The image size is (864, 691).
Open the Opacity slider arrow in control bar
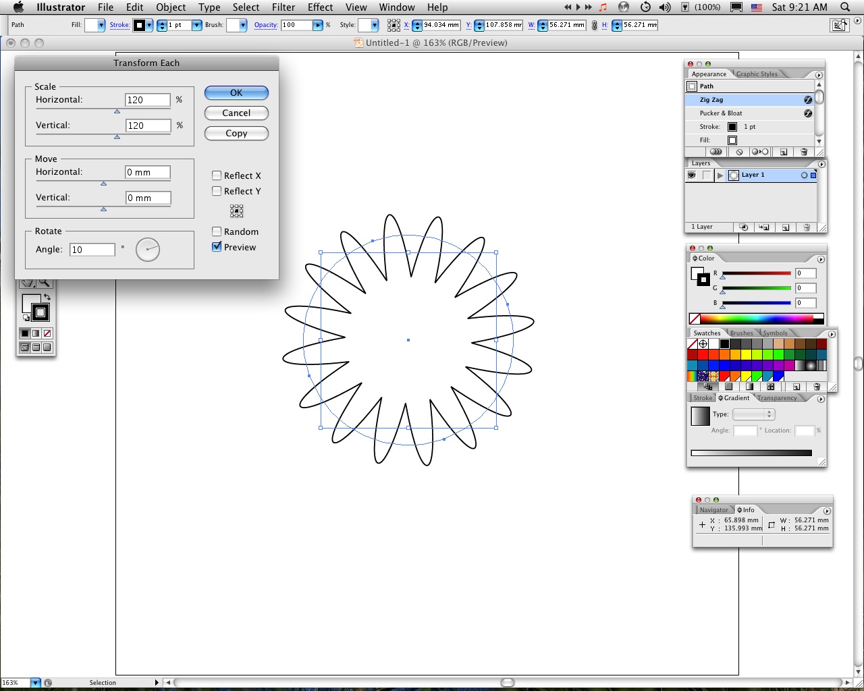click(x=317, y=25)
